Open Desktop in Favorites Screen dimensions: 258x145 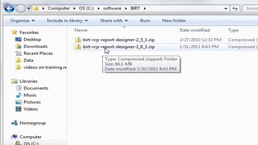click(32, 39)
